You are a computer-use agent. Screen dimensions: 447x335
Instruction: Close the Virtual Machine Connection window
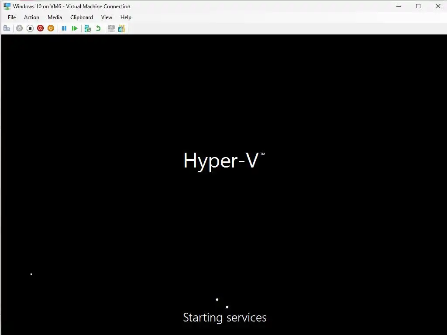(438, 6)
